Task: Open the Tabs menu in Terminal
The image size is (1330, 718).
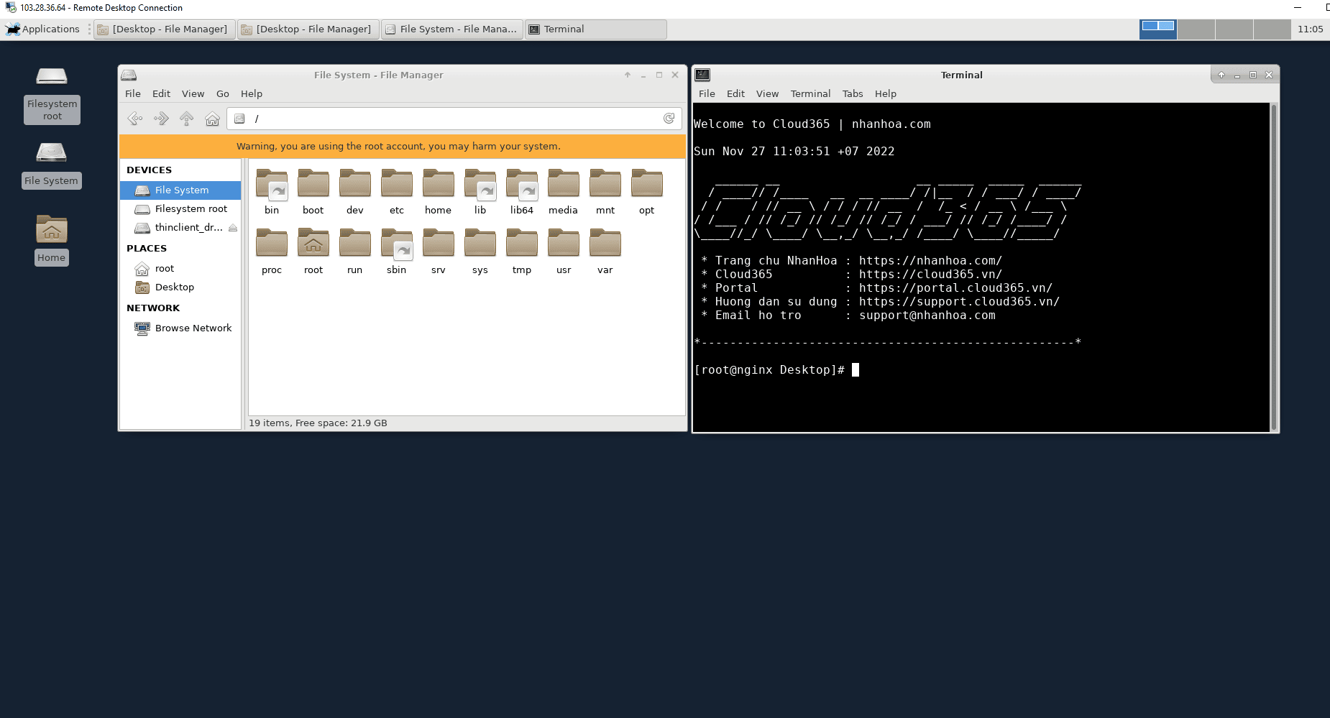Action: click(852, 93)
